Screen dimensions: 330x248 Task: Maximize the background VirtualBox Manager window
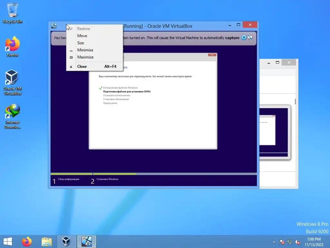pos(277,62)
